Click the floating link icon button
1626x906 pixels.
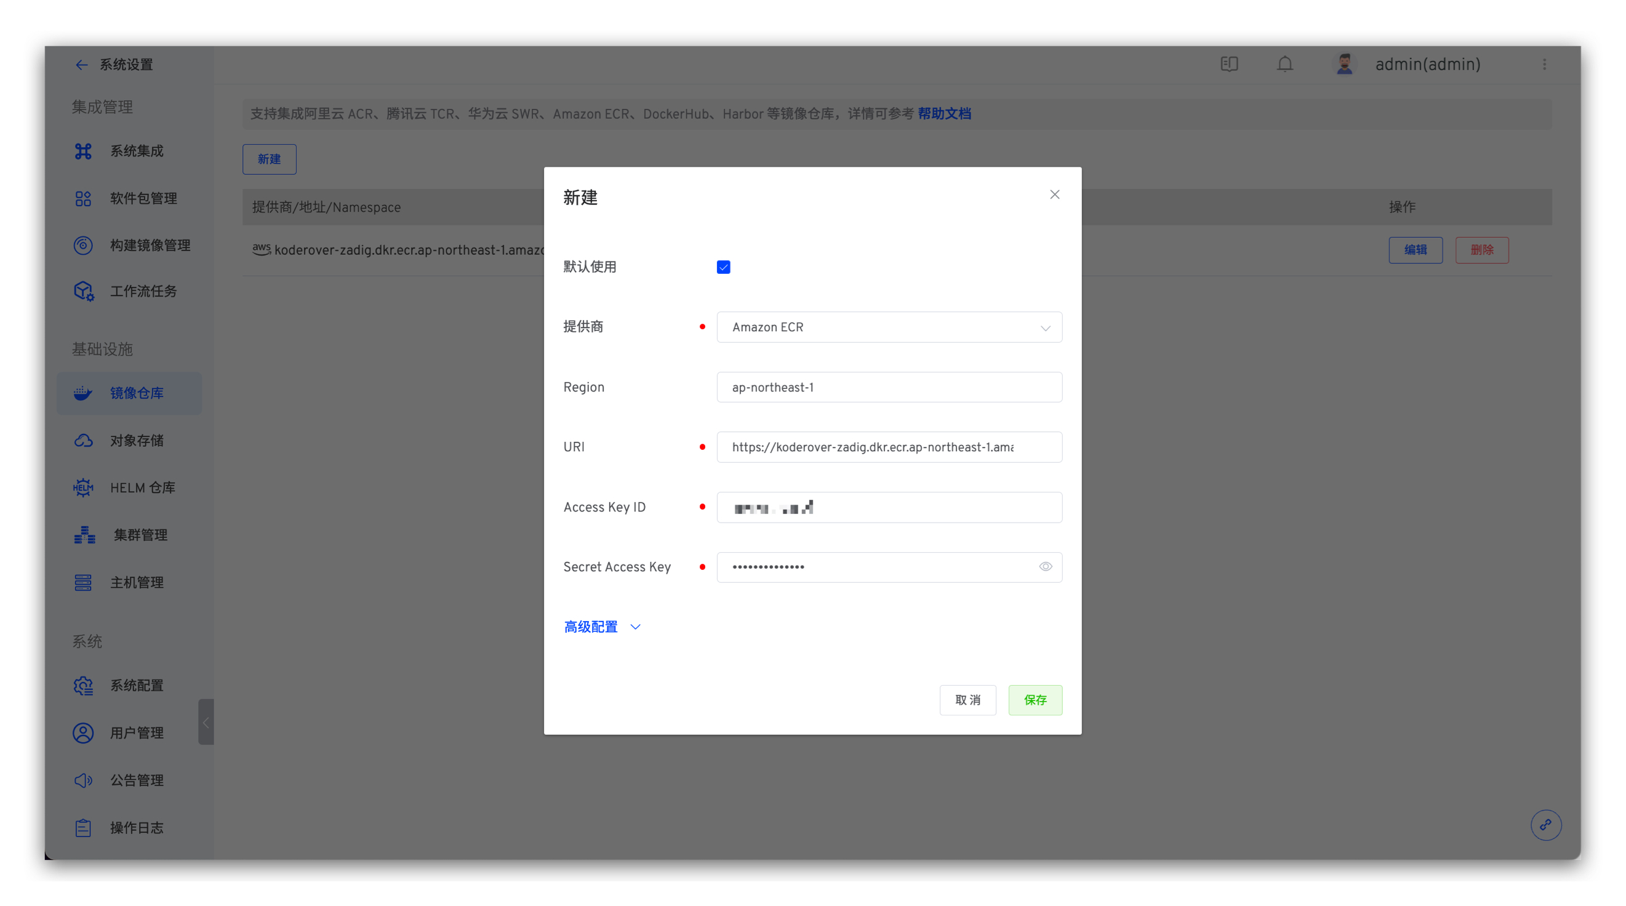pos(1545,825)
